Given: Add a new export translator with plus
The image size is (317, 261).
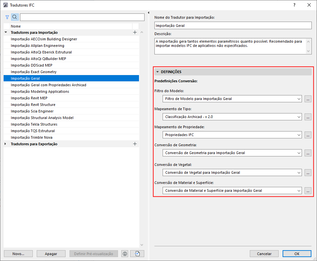Looking at the screenshot, I should (135, 144).
